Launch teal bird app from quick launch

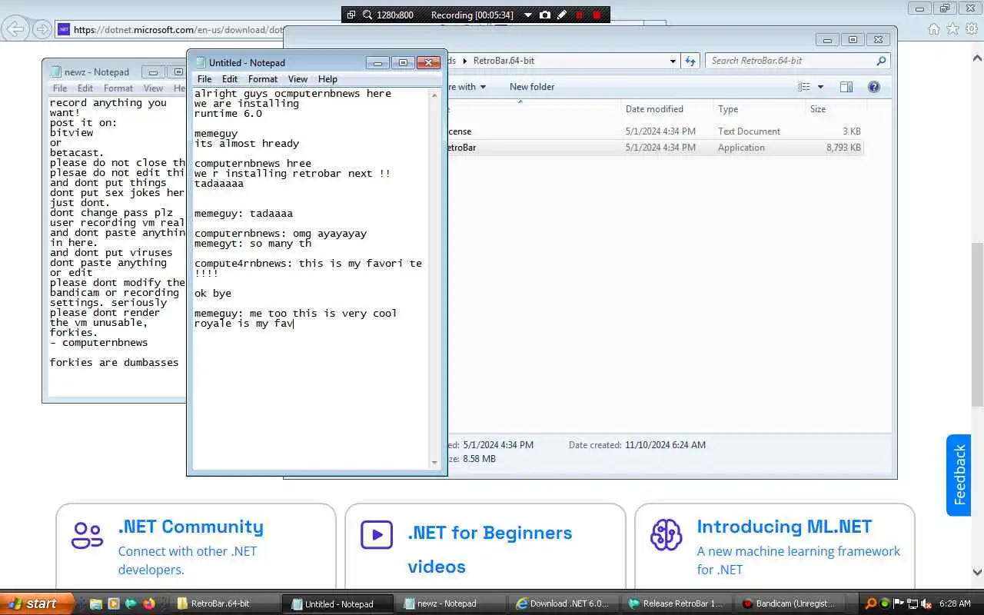(131, 603)
